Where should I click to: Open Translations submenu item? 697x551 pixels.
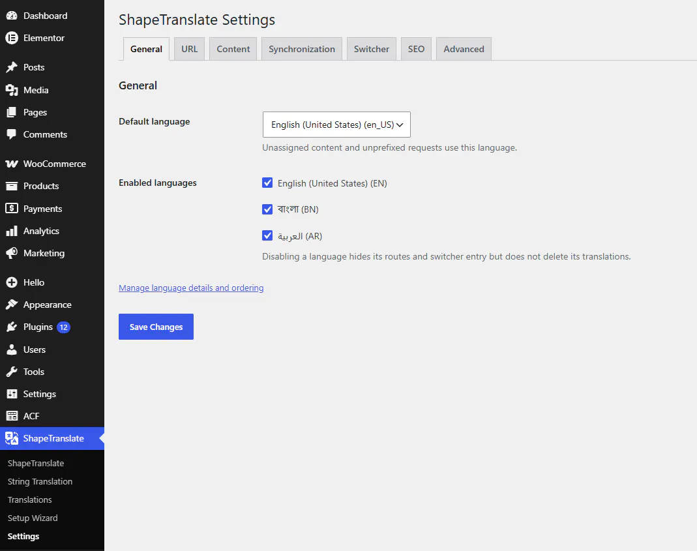30,499
